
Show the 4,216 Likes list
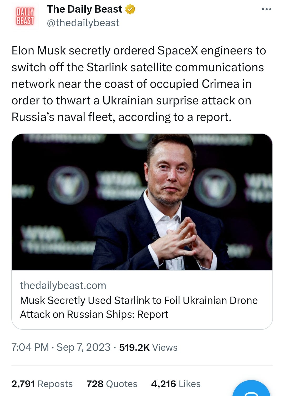tap(176, 384)
